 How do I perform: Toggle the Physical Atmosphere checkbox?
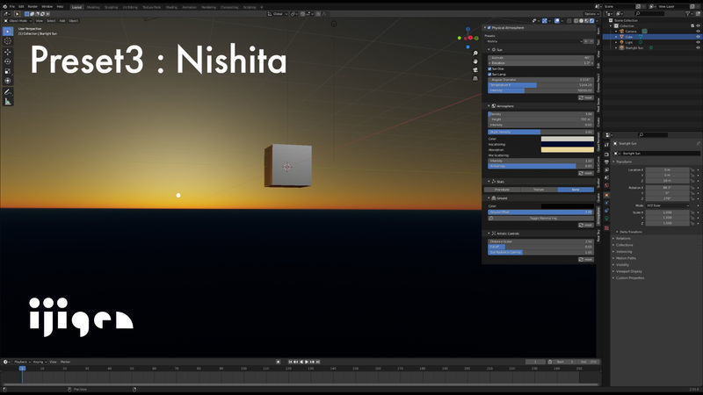489,28
